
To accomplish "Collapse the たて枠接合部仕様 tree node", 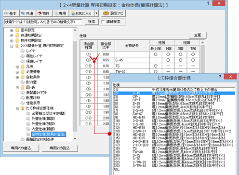I will coord(17,108).
